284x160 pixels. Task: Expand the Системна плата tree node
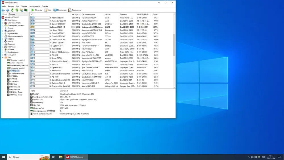tap(3, 23)
